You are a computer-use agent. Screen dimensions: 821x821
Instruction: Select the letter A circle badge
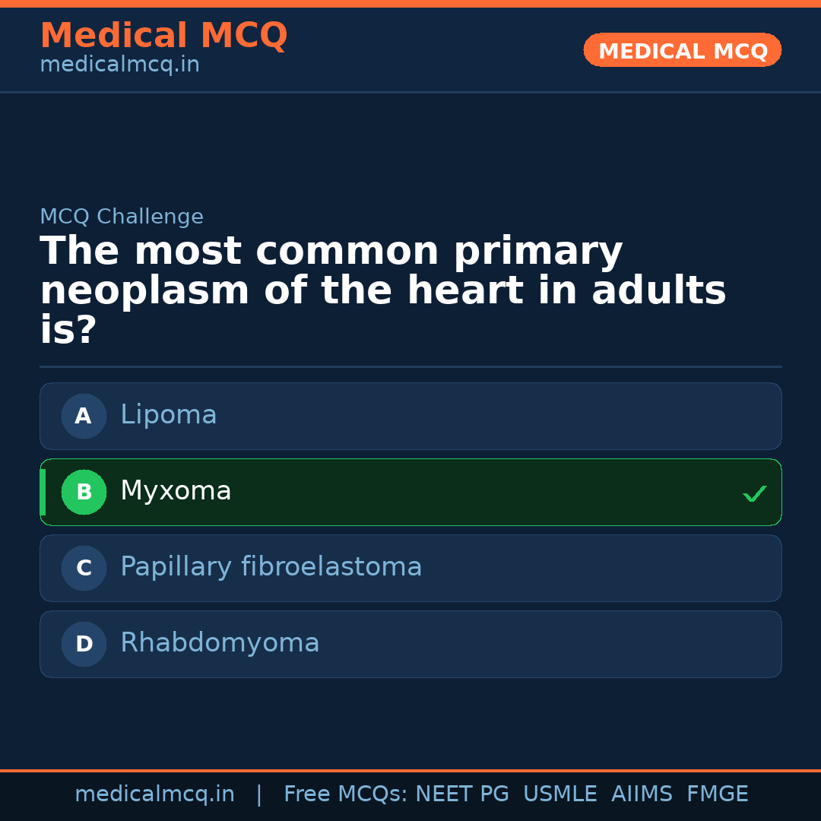(x=84, y=416)
